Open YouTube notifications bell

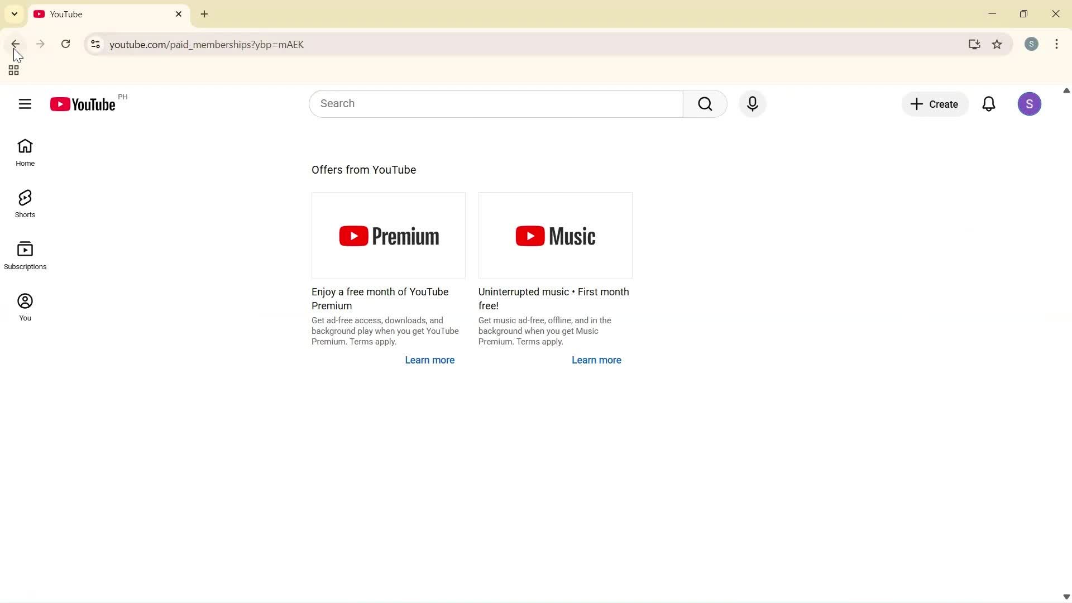[x=989, y=103]
